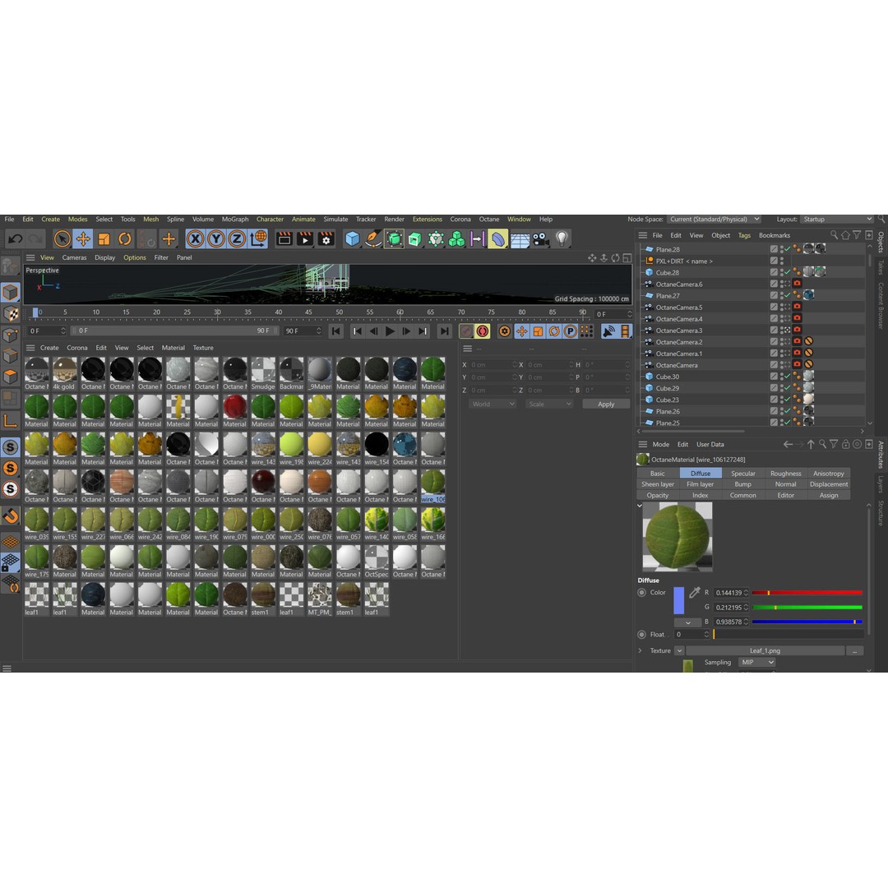Image resolution: width=888 pixels, height=888 pixels.
Task: Click the Rotate tool icon
Action: point(125,238)
